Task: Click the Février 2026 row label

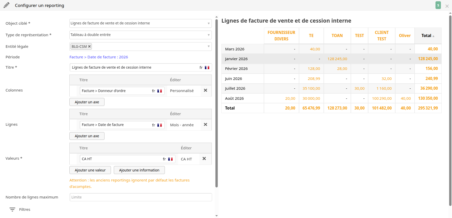Action: tap(236, 69)
